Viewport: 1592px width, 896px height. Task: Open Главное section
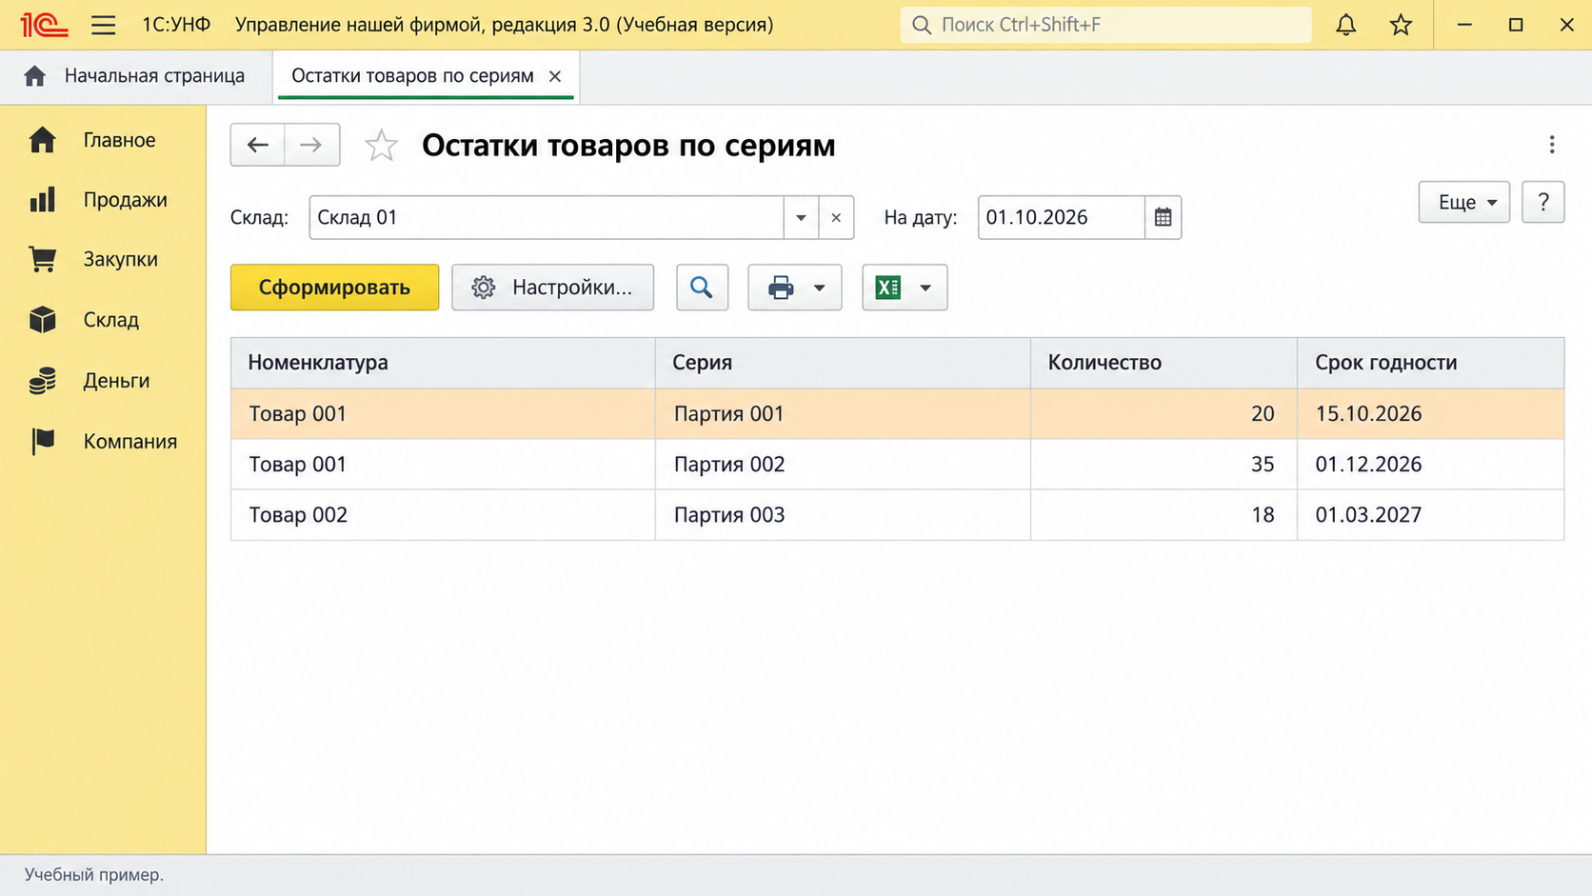click(x=103, y=140)
